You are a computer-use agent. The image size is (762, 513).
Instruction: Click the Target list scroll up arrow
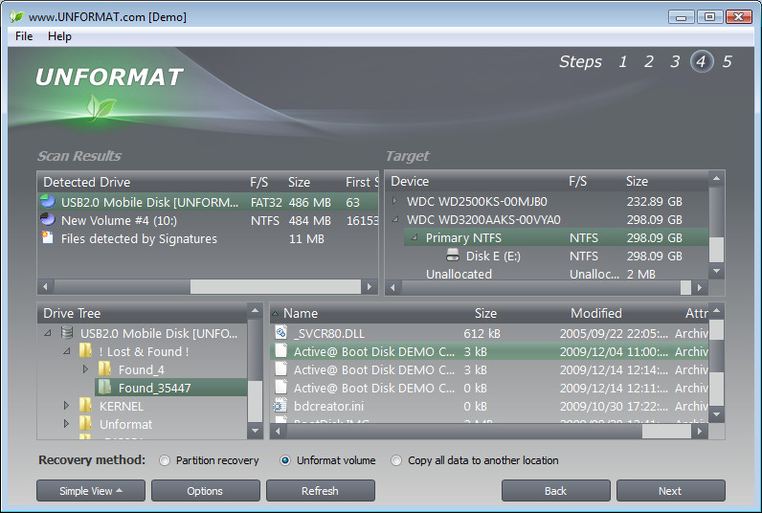click(x=716, y=179)
